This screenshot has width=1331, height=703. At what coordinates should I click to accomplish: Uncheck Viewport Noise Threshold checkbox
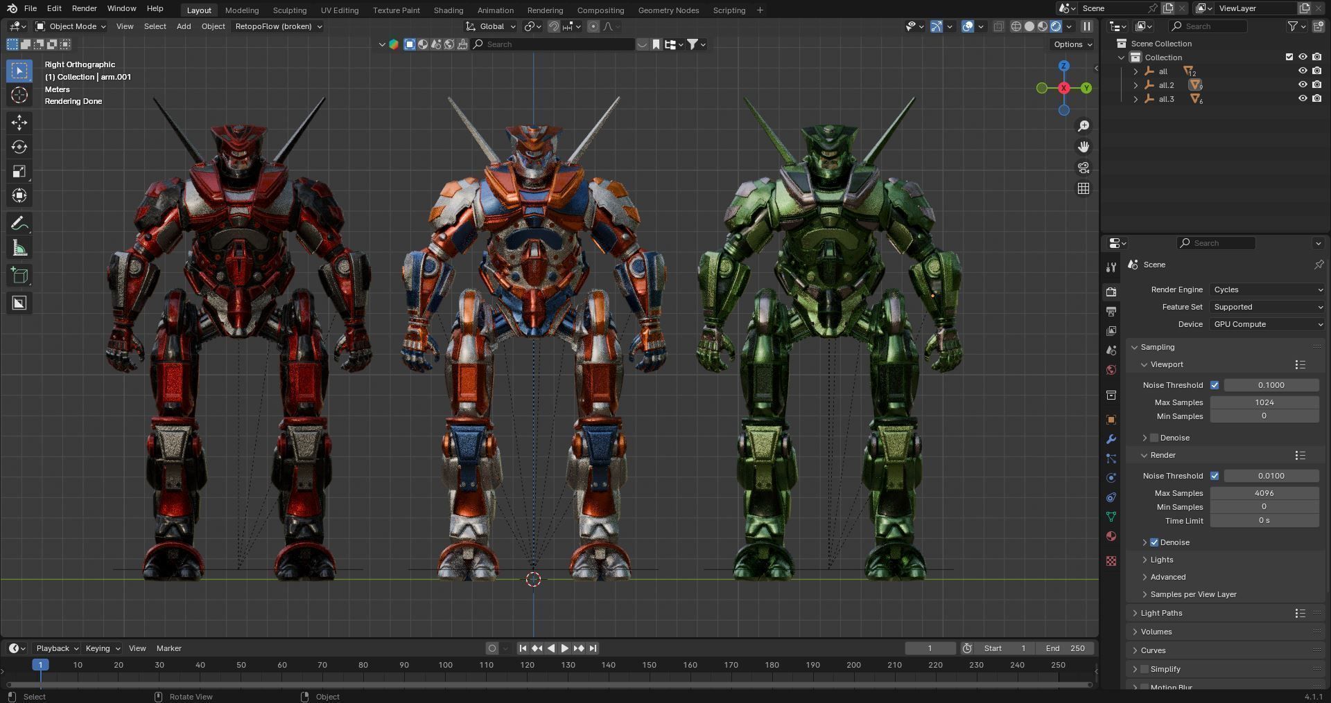click(x=1215, y=385)
